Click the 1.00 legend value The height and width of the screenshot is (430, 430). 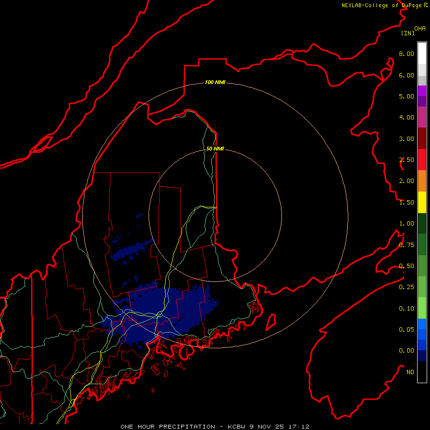[407, 224]
